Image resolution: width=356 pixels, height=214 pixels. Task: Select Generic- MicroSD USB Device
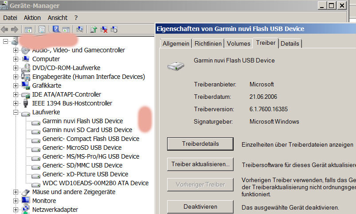(x=82, y=148)
